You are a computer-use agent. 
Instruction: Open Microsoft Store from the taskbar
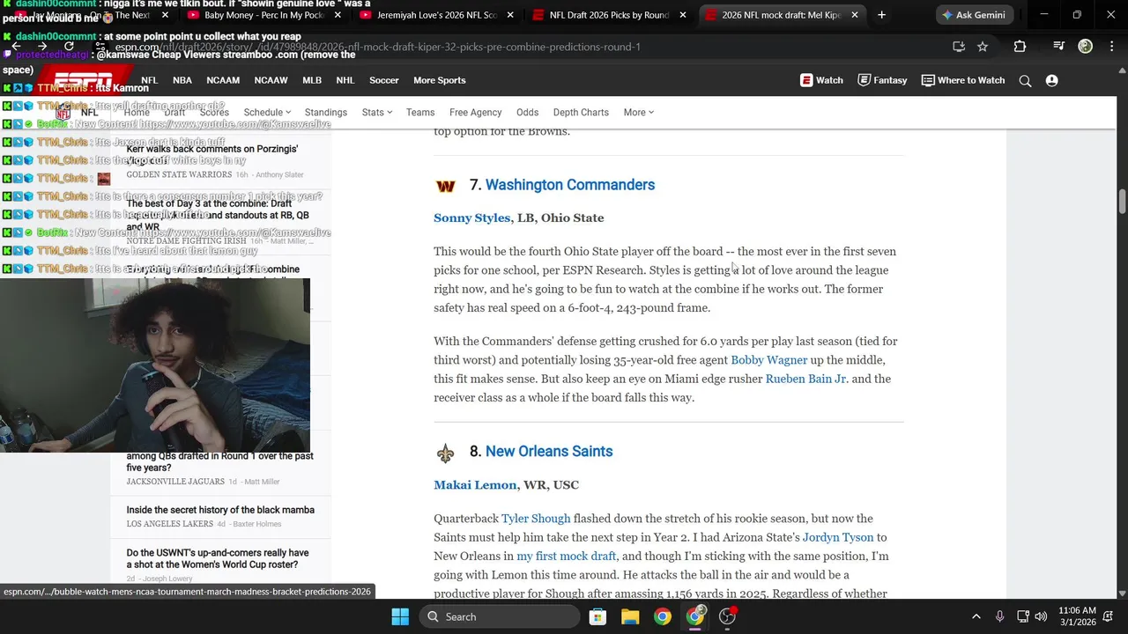(597, 616)
